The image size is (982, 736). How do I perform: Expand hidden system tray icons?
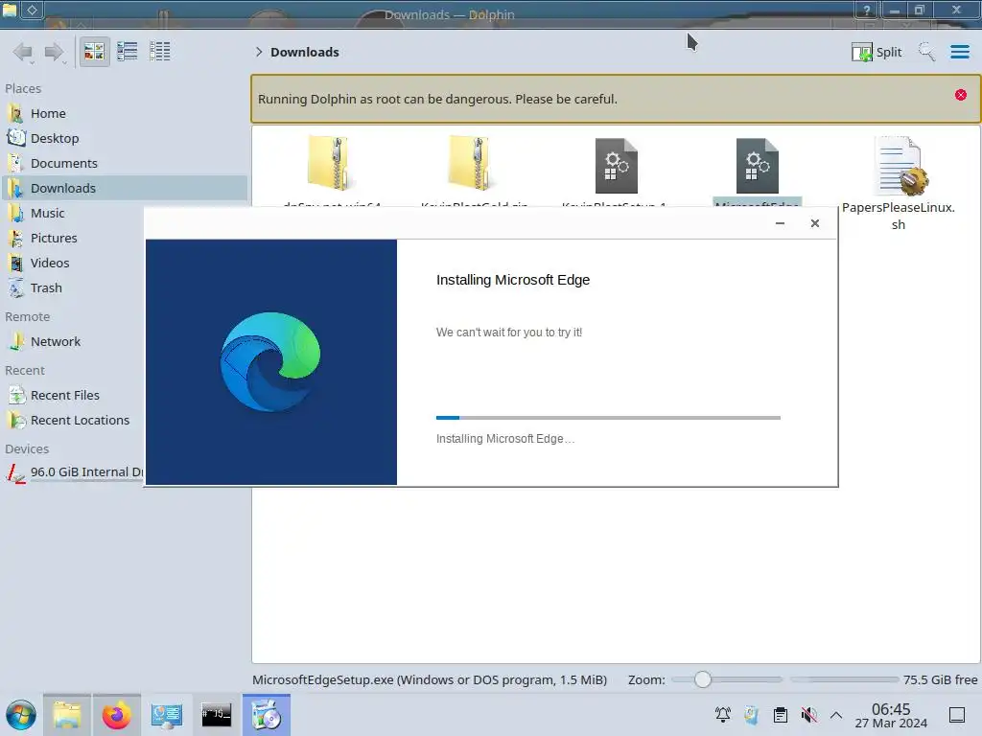(x=836, y=715)
